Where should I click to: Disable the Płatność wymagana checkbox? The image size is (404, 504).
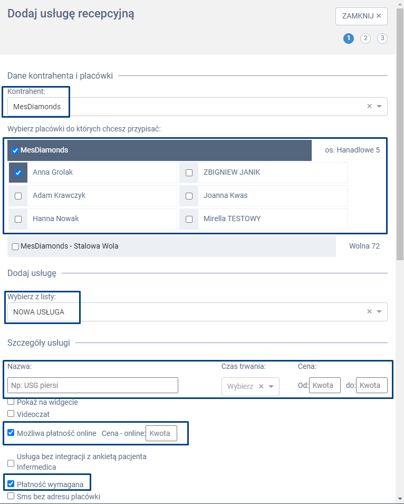11,483
